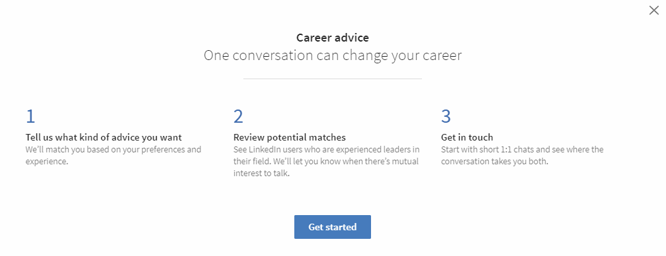
Task: Click the mutual interest to talk sentence
Action: pos(326,168)
